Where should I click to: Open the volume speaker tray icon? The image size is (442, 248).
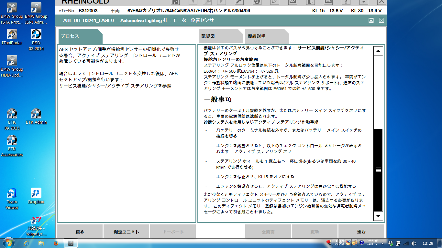[414, 243]
